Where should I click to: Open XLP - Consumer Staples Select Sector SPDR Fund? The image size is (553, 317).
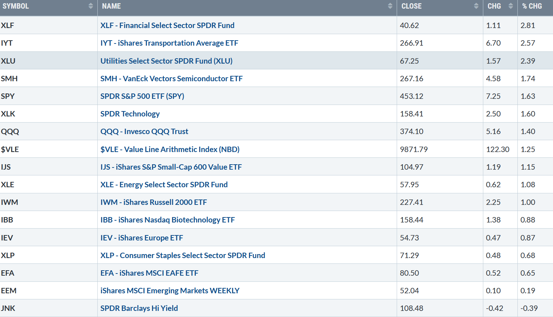[x=183, y=256]
